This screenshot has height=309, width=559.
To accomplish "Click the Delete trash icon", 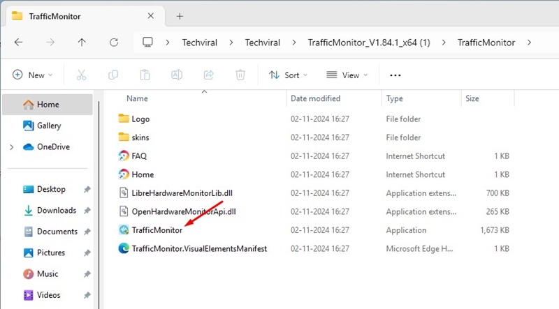I will click(240, 75).
